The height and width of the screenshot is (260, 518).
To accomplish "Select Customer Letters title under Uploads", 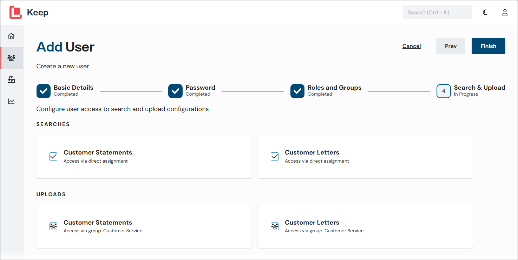I will point(312,223).
